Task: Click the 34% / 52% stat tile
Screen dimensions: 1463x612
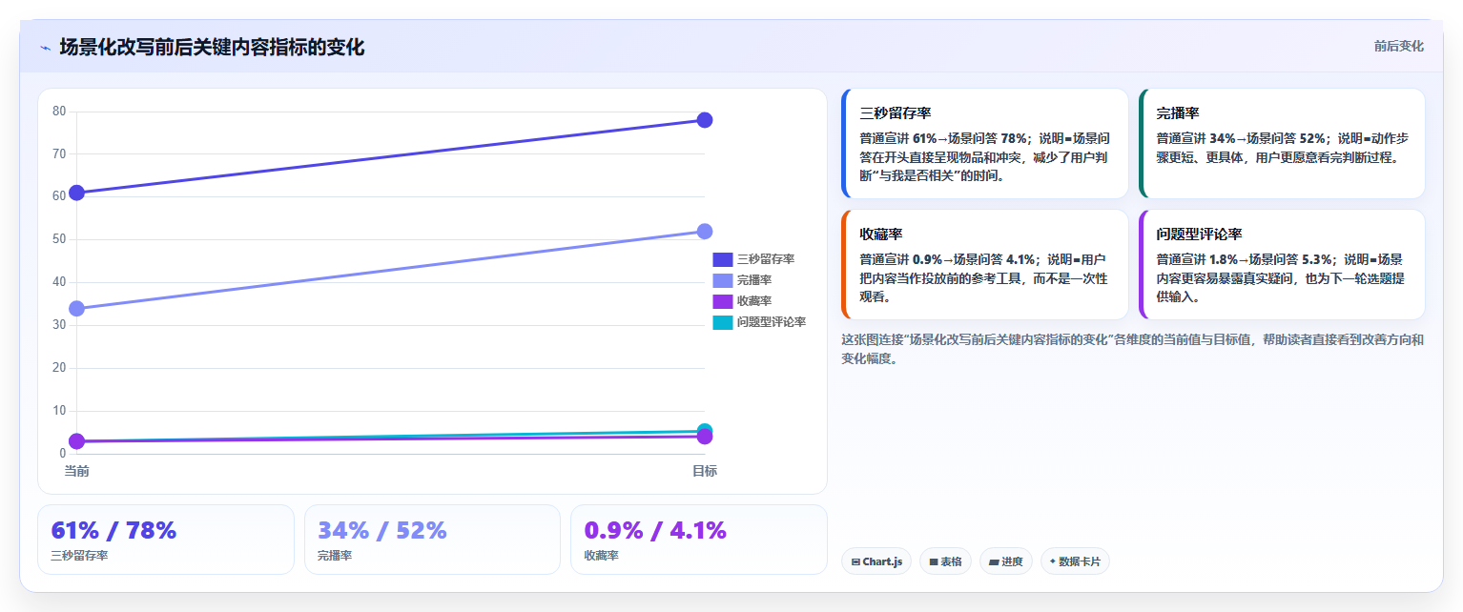Action: pyautogui.click(x=432, y=540)
